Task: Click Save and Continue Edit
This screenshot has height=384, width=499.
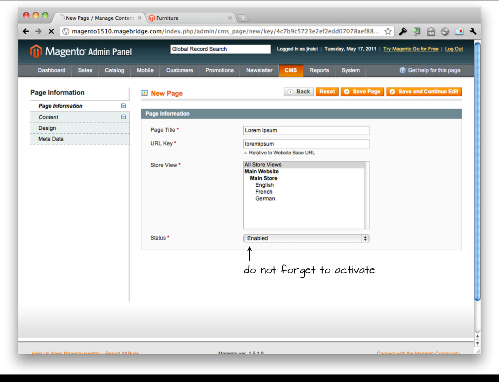Action: [x=424, y=92]
